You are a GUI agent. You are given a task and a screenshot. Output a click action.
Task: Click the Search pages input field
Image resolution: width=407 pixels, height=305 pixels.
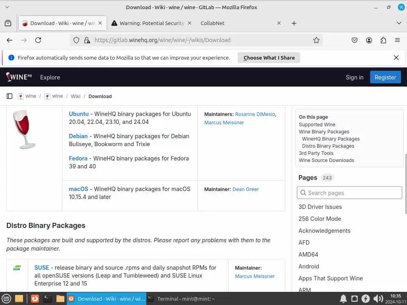pos(349,193)
